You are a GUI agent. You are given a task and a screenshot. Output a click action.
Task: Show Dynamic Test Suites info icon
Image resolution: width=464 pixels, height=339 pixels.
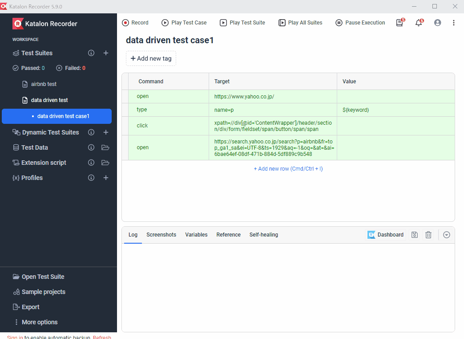tap(91, 132)
